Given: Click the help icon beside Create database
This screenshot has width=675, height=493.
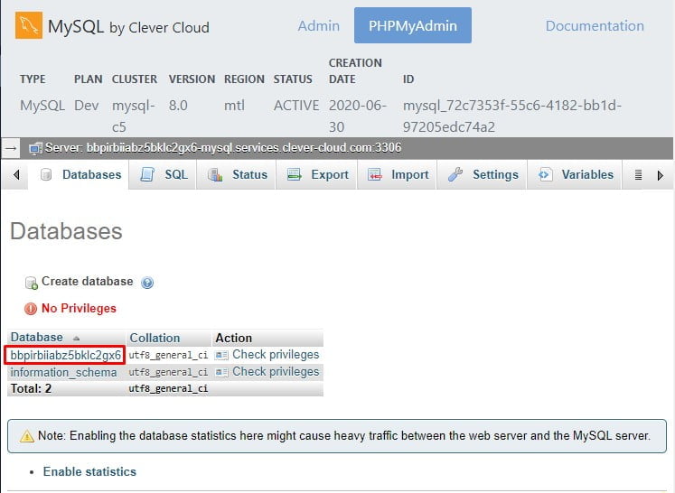Looking at the screenshot, I should coord(147,283).
